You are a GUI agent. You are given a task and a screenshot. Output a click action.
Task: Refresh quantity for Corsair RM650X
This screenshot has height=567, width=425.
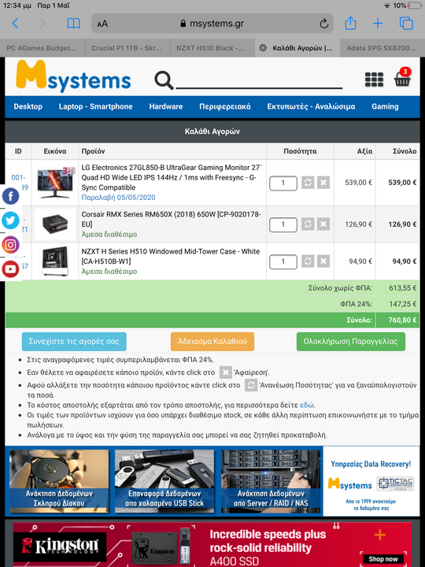308,224
